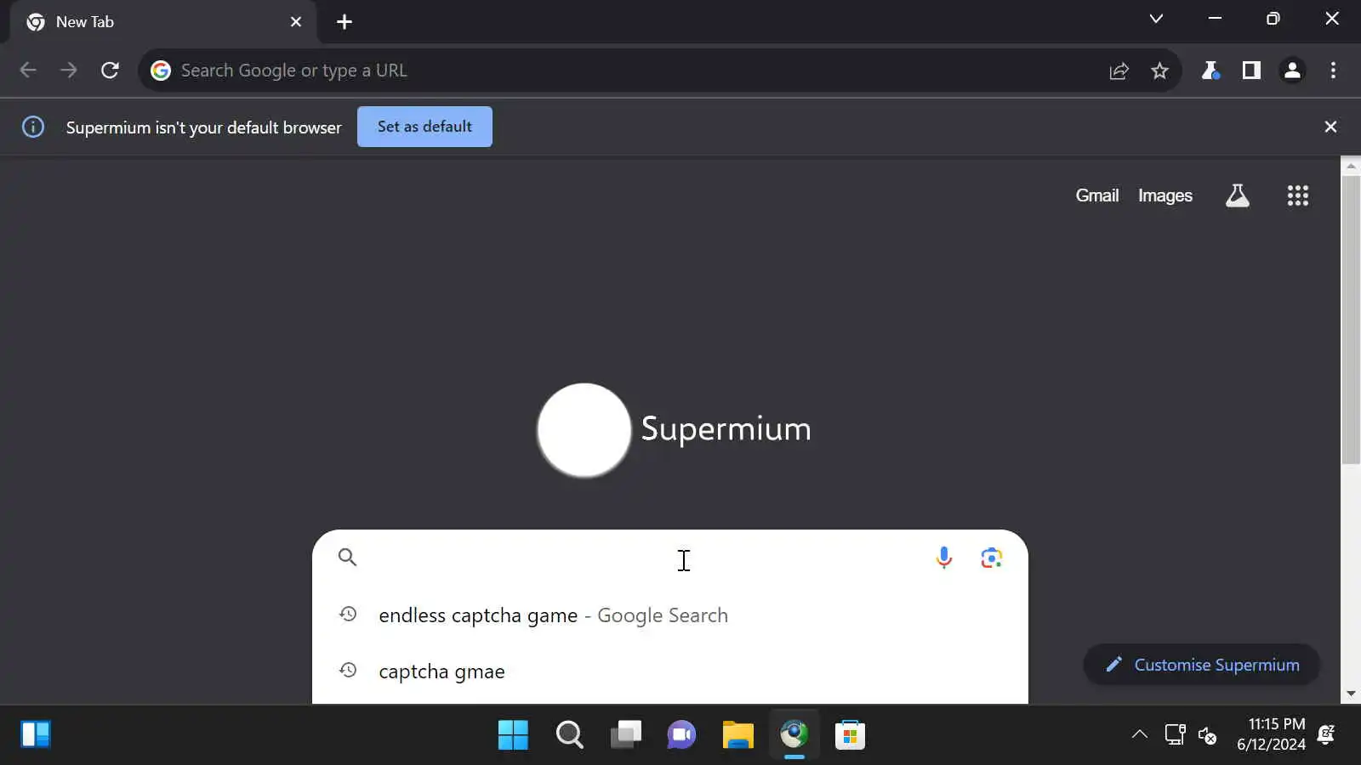Select the New Tab tab
The width and height of the screenshot is (1361, 765).
163,22
